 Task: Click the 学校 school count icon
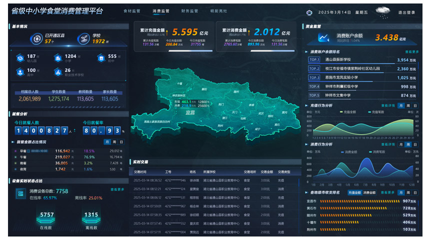(x=84, y=38)
